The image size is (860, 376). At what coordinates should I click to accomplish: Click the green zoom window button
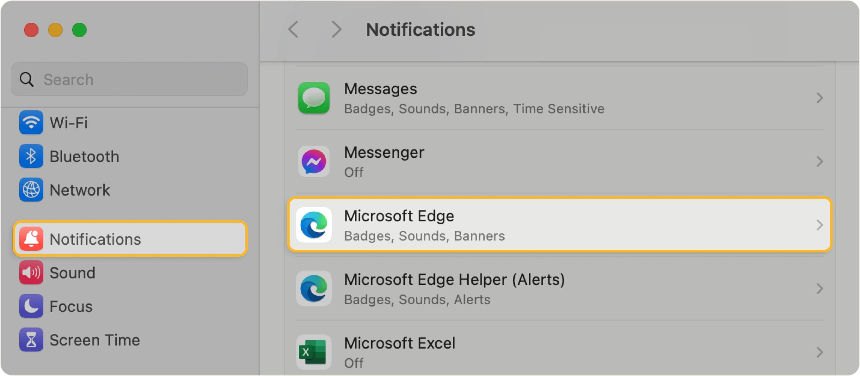[79, 30]
